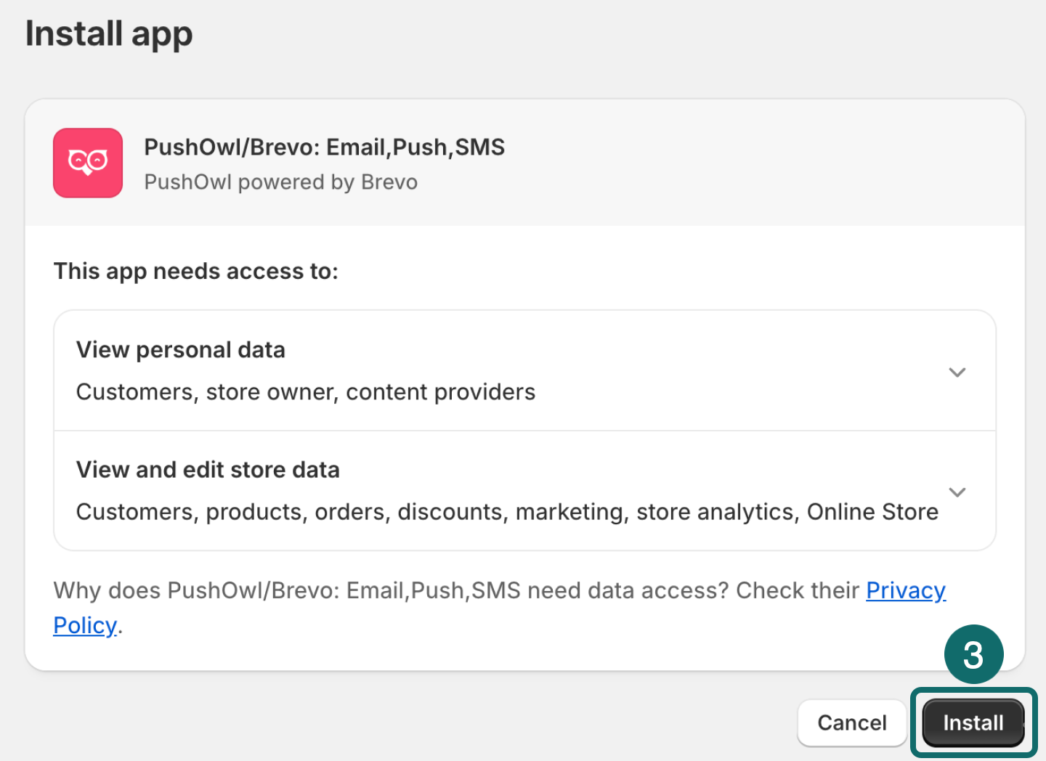Open the Privacy link text

pos(905,590)
